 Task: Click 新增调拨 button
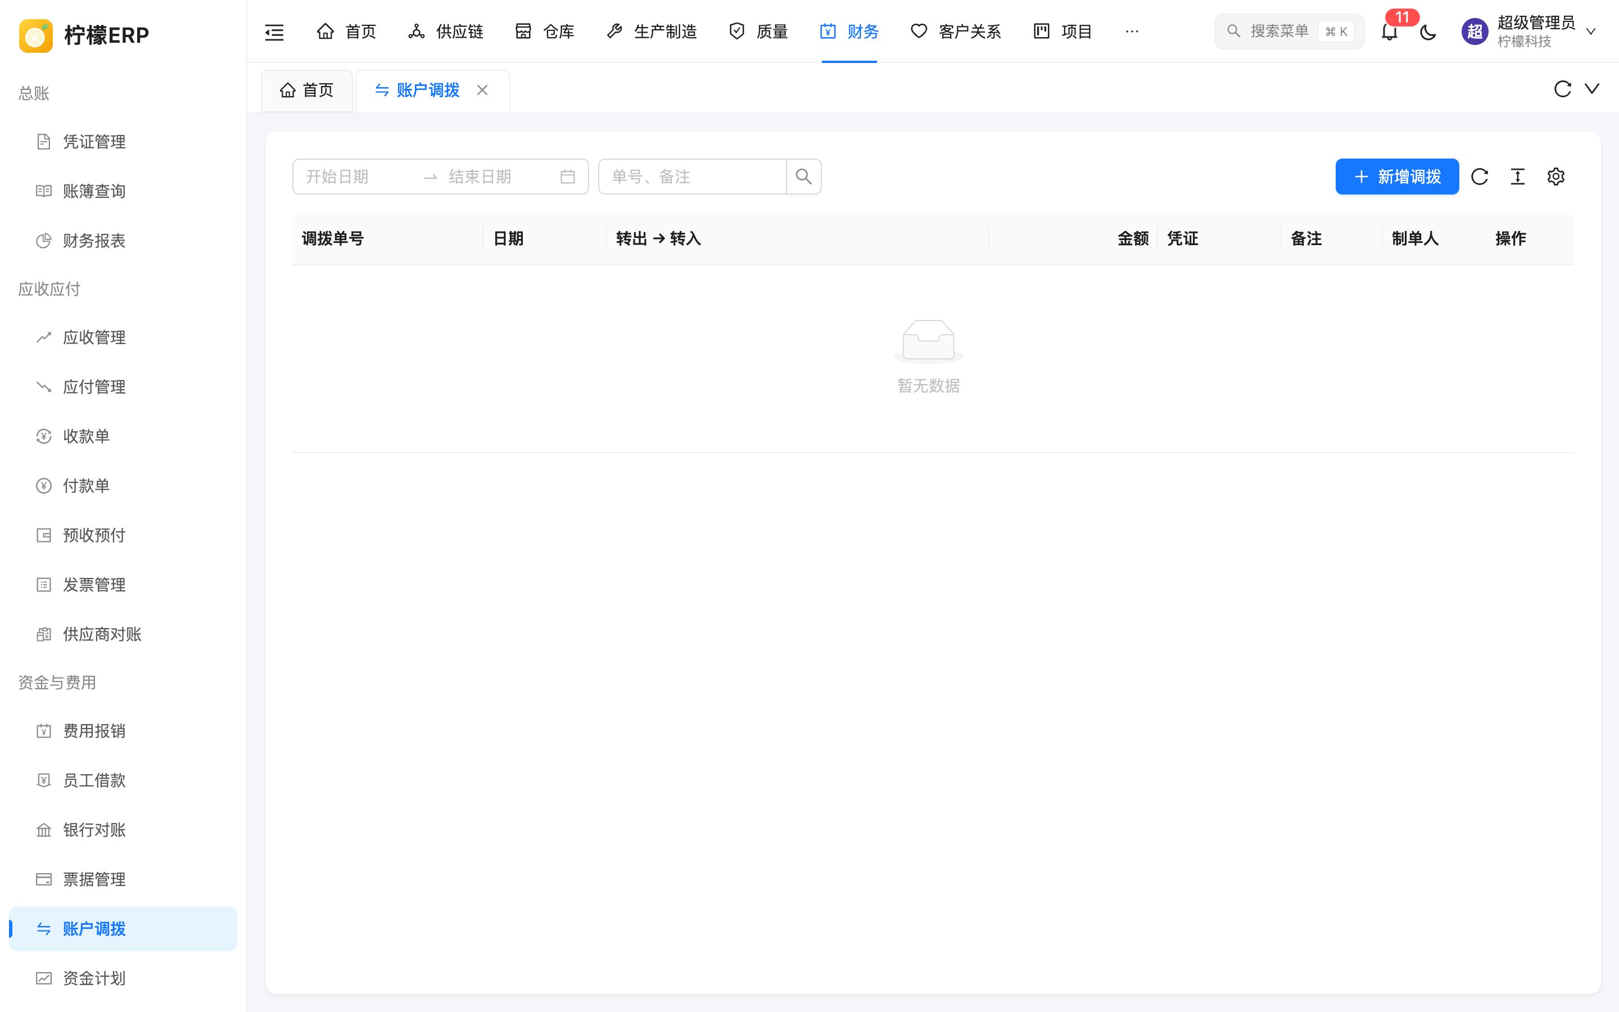coord(1397,177)
